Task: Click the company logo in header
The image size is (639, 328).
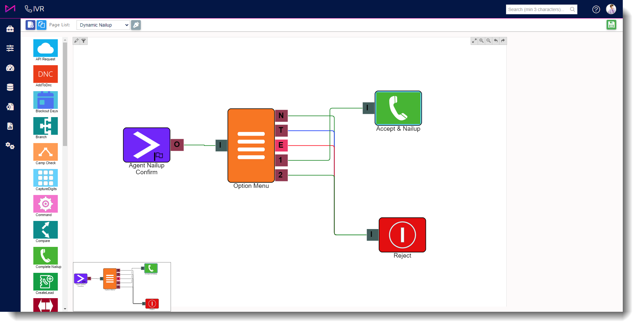Action: click(x=10, y=9)
